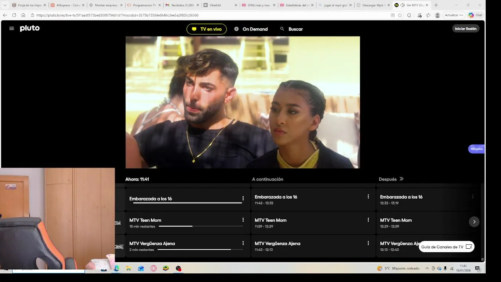Open File Explorer from taskbar
Viewport: 501px width, 282px height.
[x=128, y=268]
